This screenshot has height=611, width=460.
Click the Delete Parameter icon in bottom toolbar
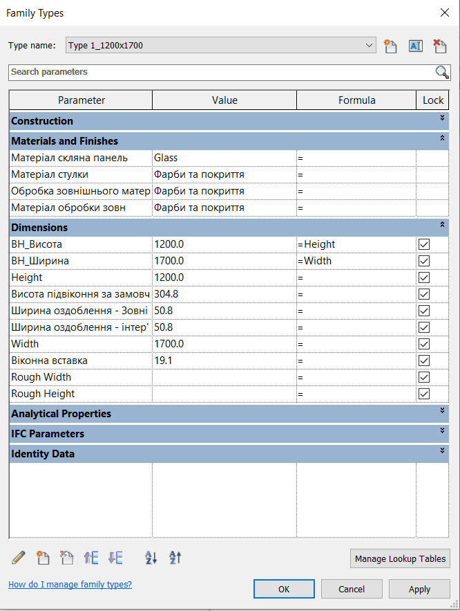pos(67,558)
